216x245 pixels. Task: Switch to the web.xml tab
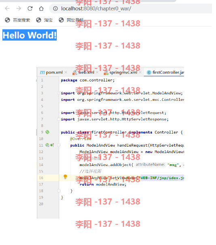tap(83, 72)
